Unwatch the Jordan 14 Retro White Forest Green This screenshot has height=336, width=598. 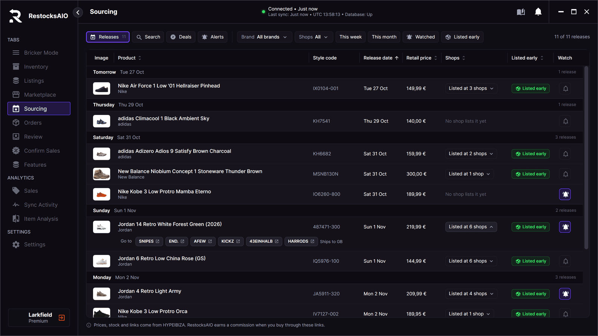coord(565,227)
